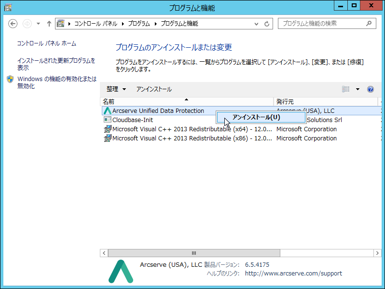Select アンインストール(U) in context menu
This screenshot has width=385, height=289.
click(261, 117)
